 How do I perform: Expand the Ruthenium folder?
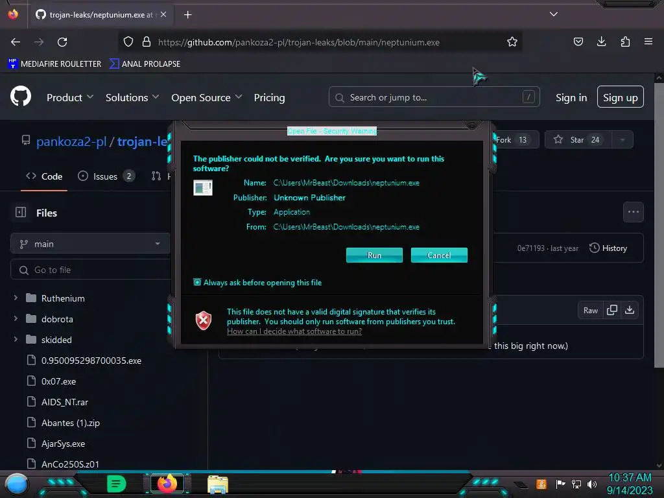tap(16, 298)
